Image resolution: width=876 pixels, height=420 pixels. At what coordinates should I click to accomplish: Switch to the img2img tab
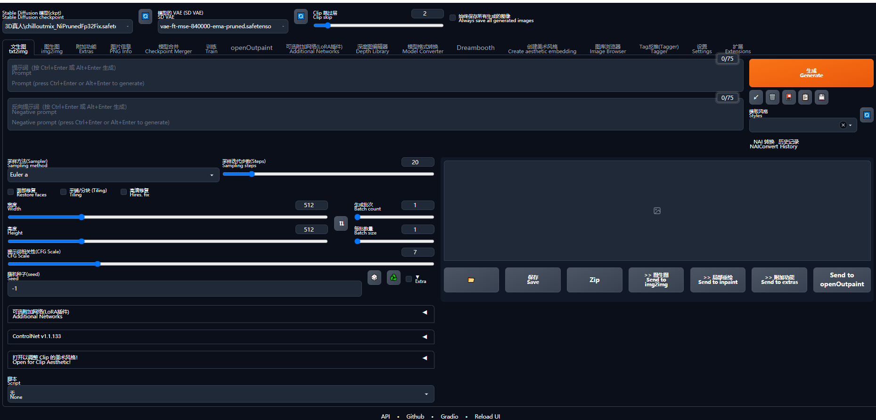point(52,49)
